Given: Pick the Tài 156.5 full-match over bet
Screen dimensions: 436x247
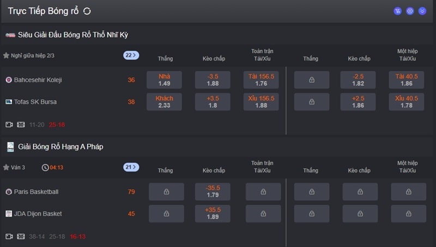Looking at the screenshot, I should point(261,80).
